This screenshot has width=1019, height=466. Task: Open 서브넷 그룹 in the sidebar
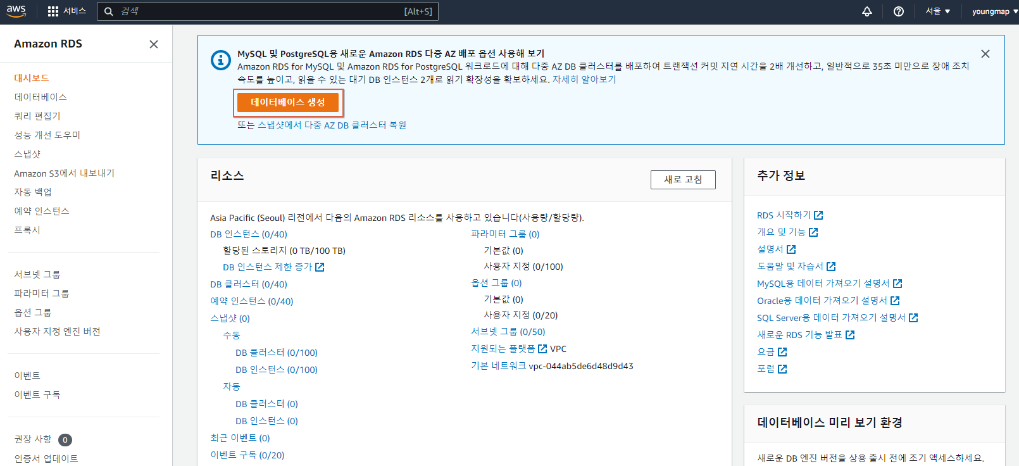(37, 274)
